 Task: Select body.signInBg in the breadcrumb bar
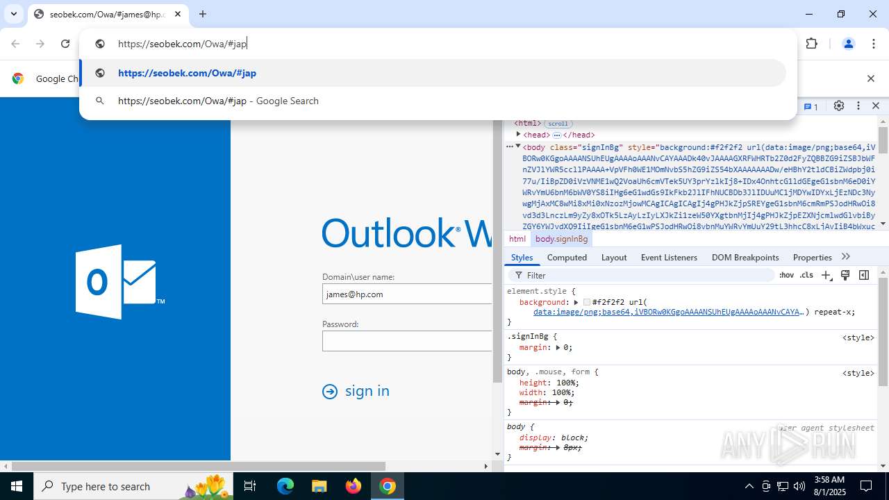[x=561, y=239]
